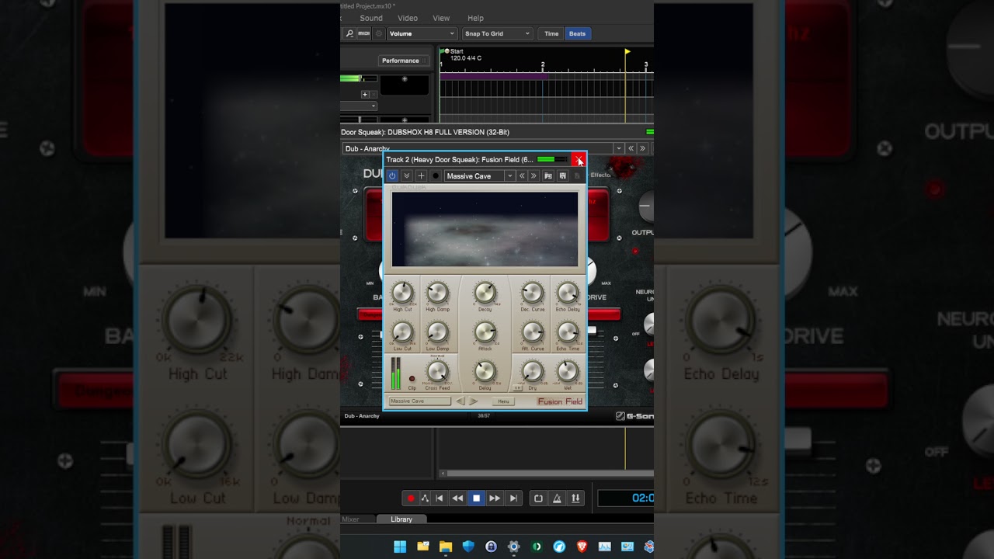This screenshot has height=559, width=994.
Task: Click the right arrow beside bottom preset field
Action: [473, 401]
